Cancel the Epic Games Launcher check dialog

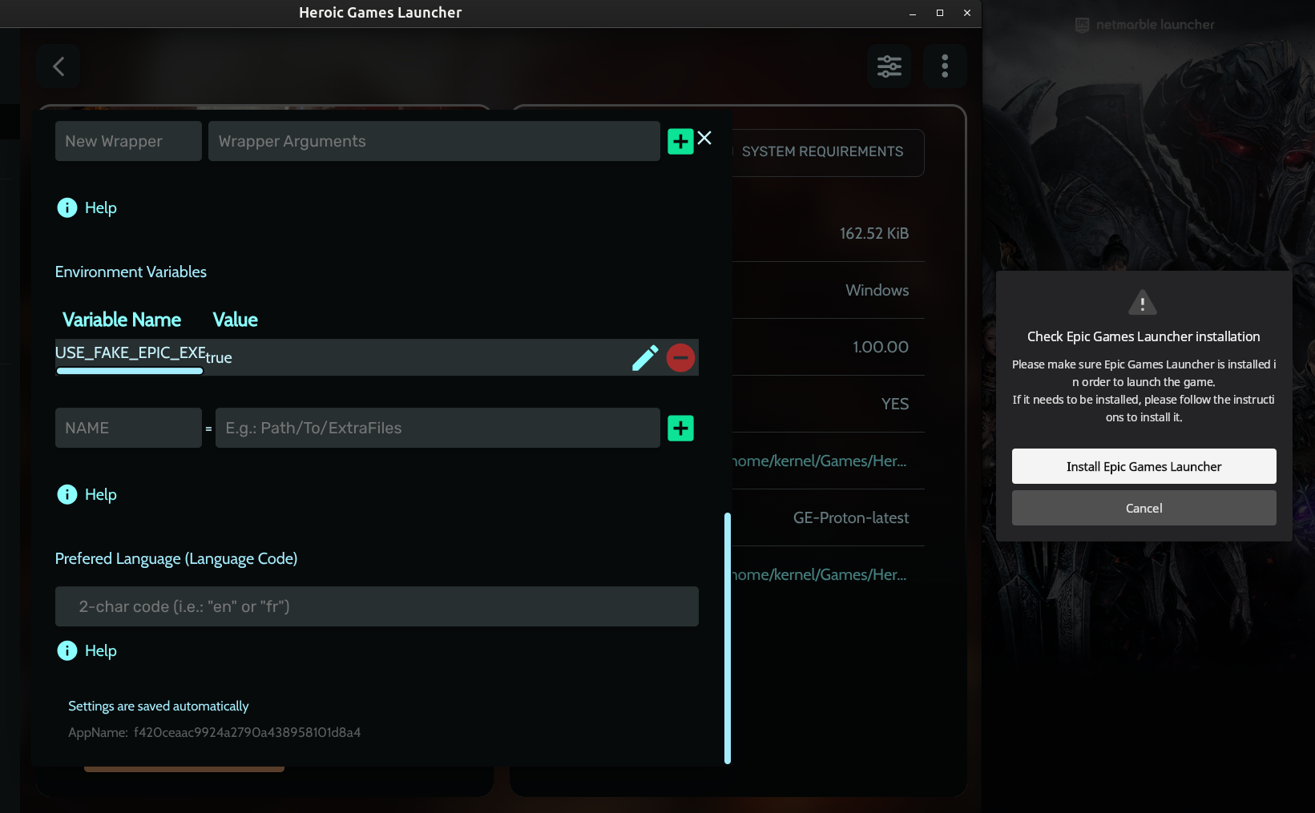coord(1144,508)
